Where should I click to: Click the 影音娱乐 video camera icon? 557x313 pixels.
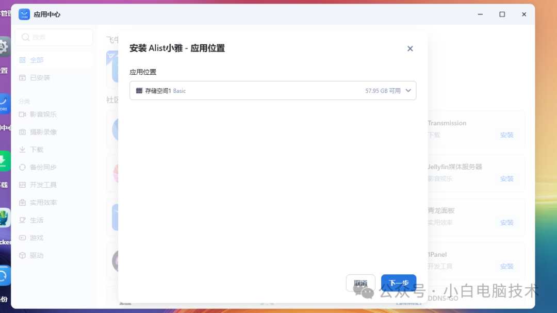tap(22, 114)
